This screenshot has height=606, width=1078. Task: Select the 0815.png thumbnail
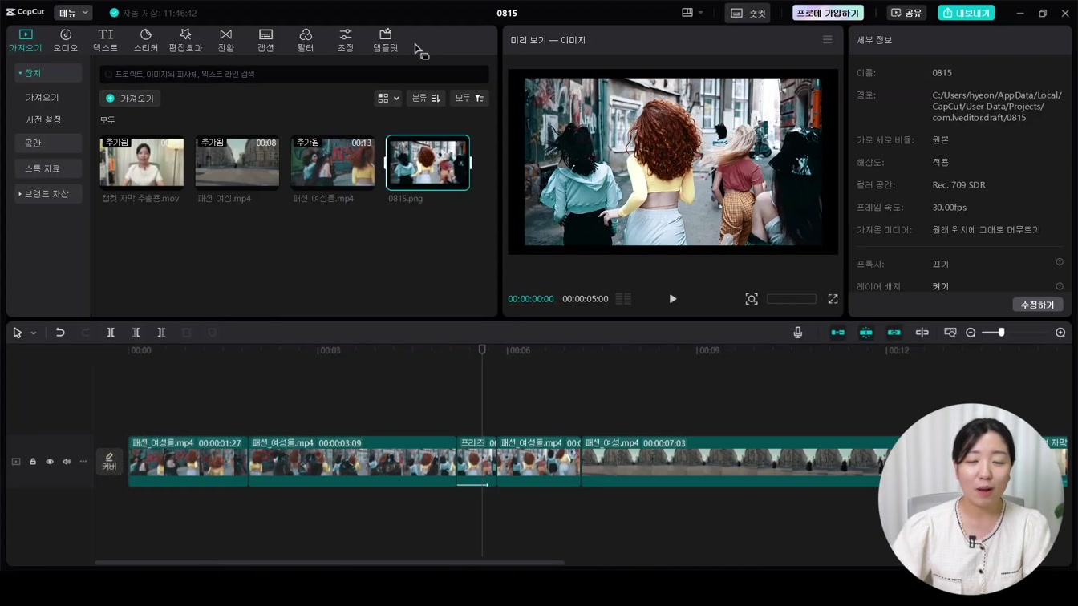click(428, 163)
